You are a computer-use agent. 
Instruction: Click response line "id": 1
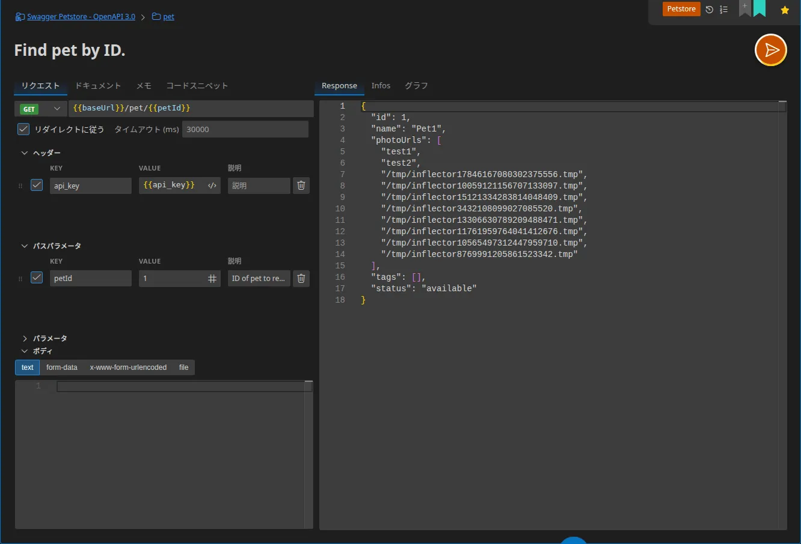(x=391, y=118)
